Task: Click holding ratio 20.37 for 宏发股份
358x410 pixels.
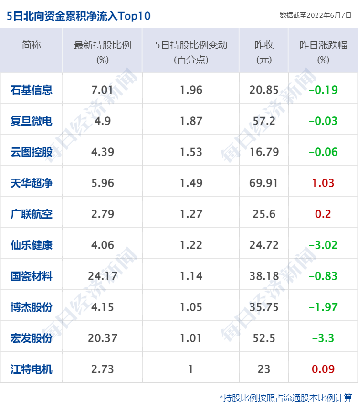Action: [x=103, y=338]
